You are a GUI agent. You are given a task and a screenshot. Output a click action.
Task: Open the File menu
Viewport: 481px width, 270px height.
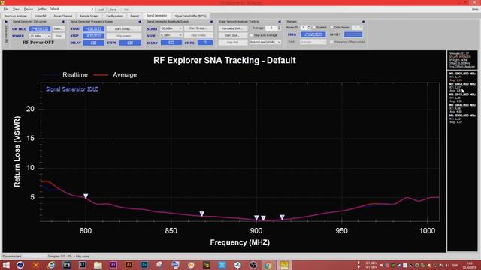(x=6, y=10)
